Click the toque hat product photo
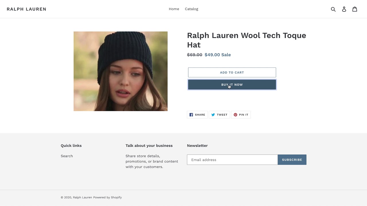This screenshot has height=206, width=367. click(x=120, y=71)
